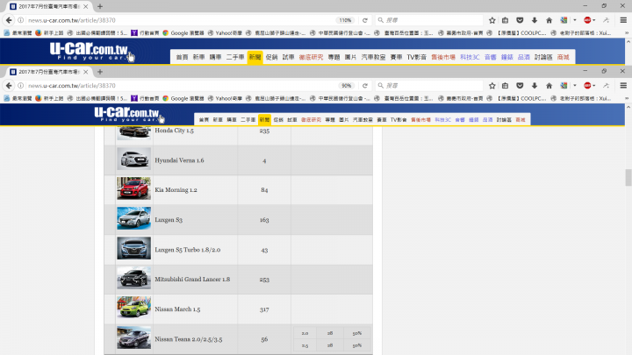Reload the page in lower 90% window
Viewport: 632px width, 355px height.
pos(365,85)
